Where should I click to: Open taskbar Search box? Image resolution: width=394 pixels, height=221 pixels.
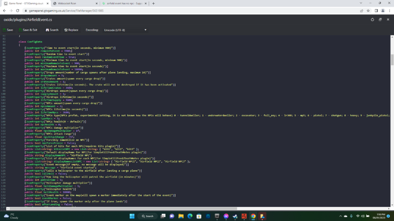[x=147, y=216]
